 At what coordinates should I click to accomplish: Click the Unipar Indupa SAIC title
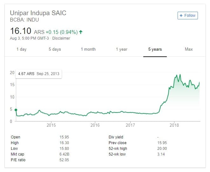tap(38, 13)
